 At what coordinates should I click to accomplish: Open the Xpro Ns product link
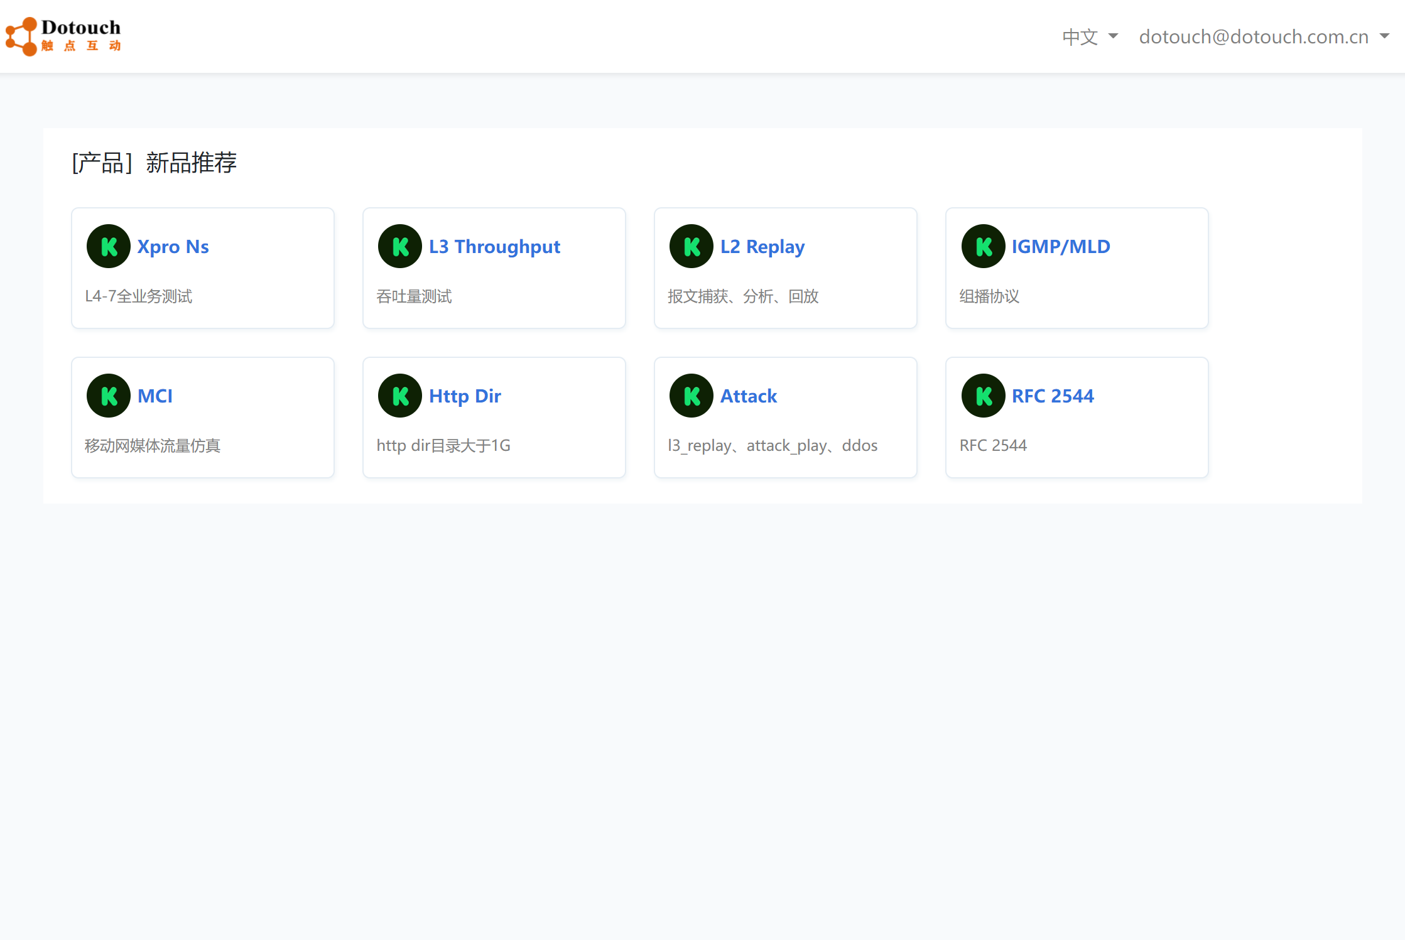pos(173,247)
